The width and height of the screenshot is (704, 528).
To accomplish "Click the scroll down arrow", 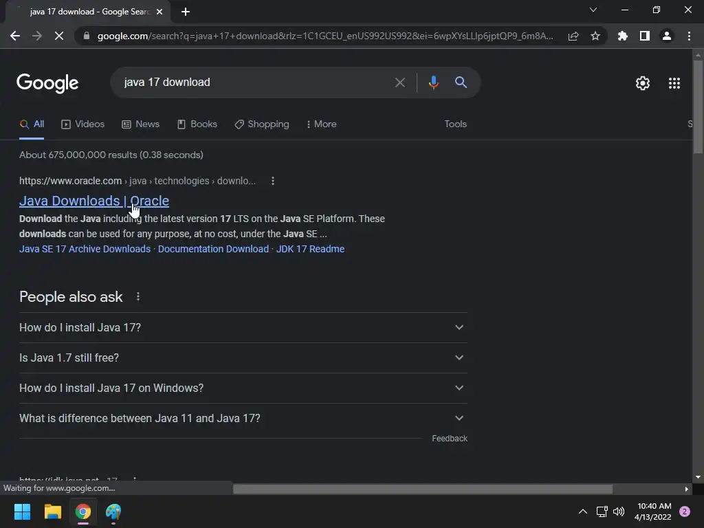I will (698, 477).
